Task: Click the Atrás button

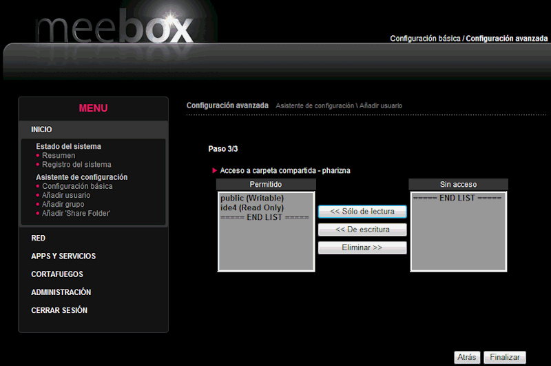Action: coord(467,357)
